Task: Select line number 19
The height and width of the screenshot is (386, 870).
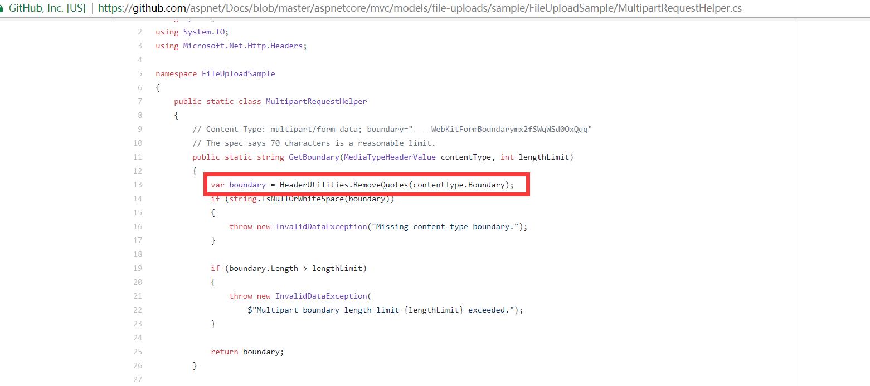Action: [x=138, y=268]
